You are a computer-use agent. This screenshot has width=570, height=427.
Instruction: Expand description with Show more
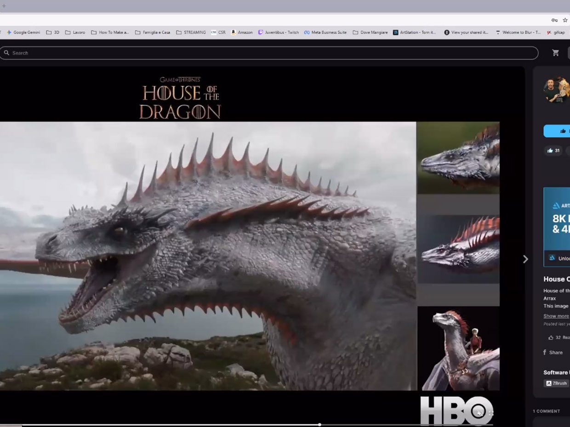click(556, 316)
